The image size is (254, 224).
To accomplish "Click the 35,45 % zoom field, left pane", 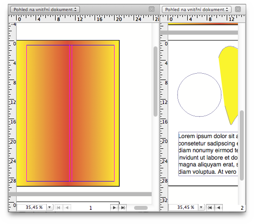I will click(32, 207).
